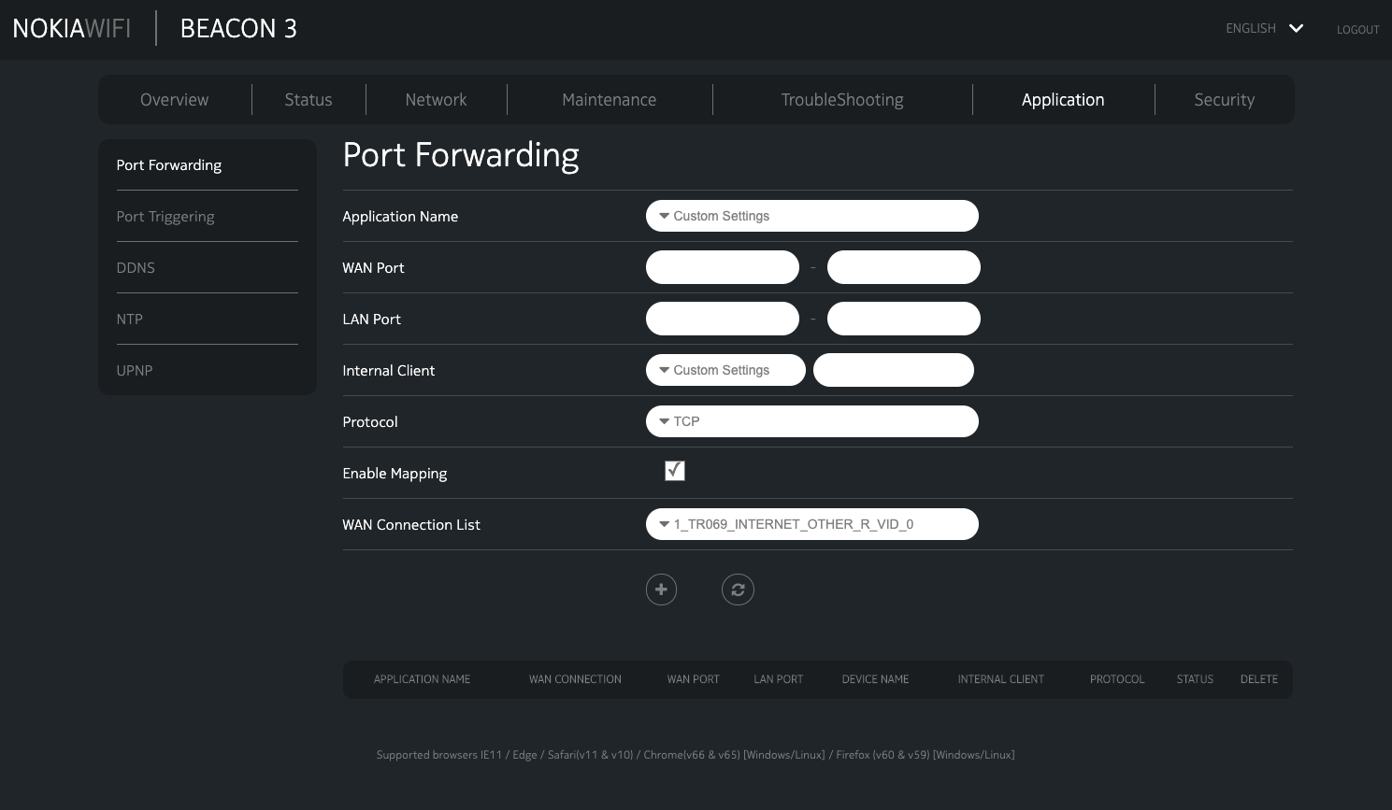The image size is (1392, 810).
Task: Switch to the Overview tab
Action: click(175, 100)
